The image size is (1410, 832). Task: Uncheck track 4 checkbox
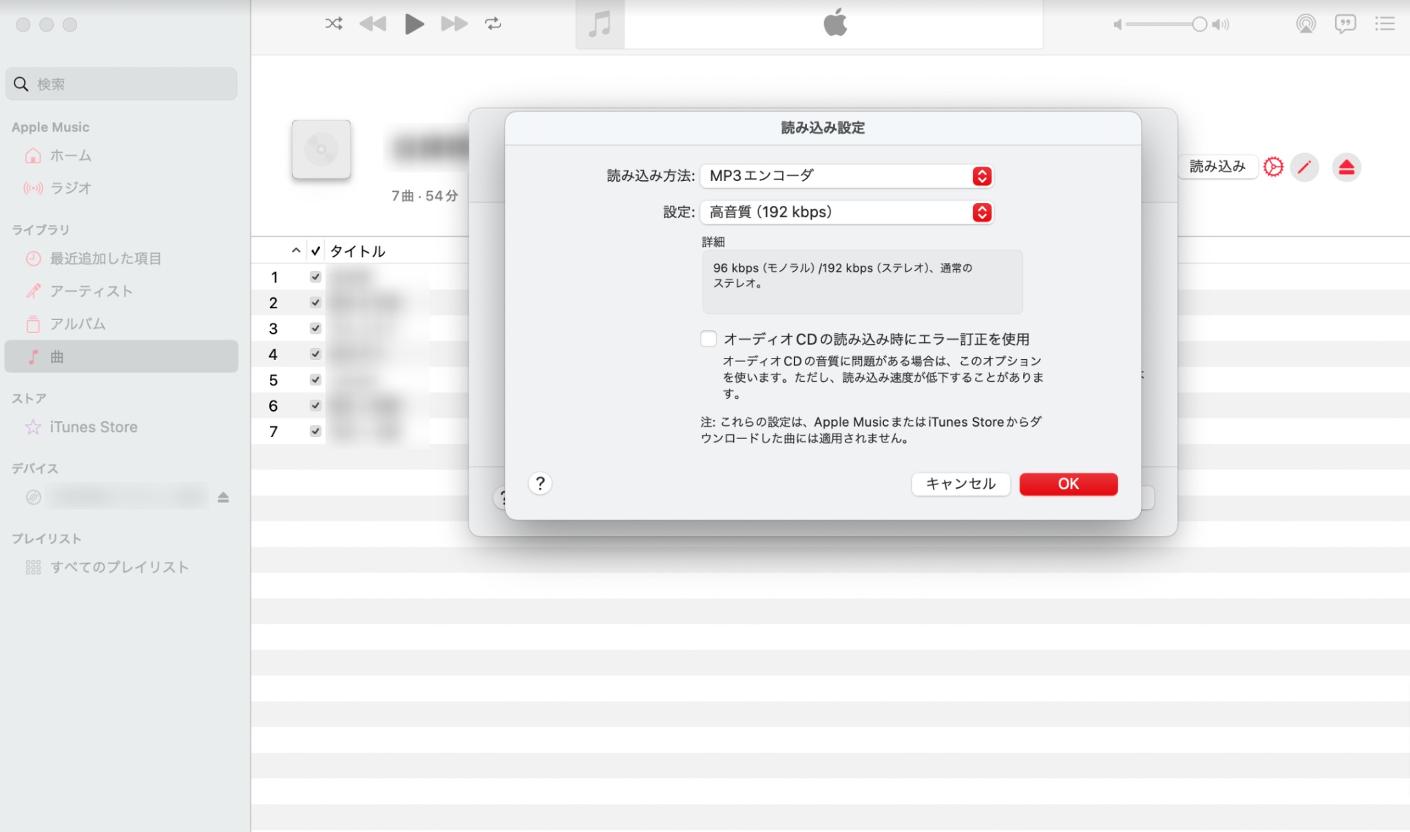(x=315, y=354)
